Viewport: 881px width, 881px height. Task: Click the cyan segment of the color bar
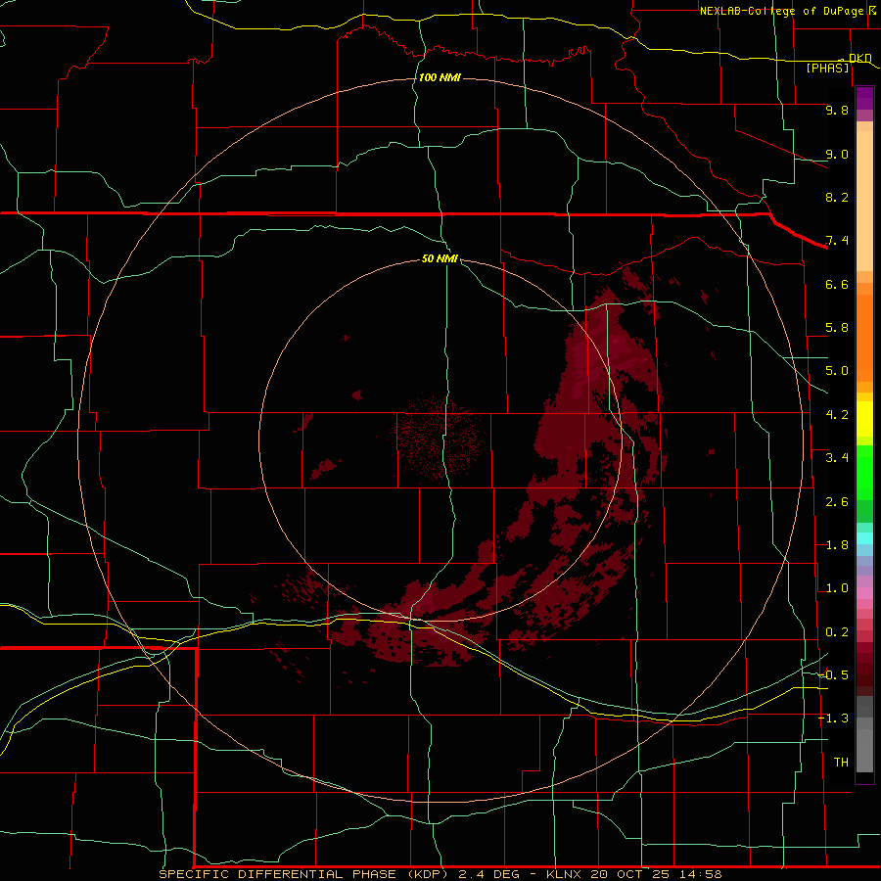click(864, 538)
